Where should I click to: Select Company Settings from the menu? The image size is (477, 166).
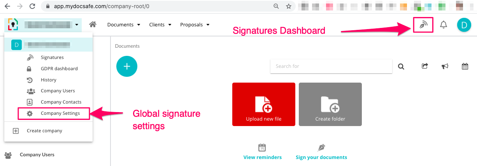(60, 113)
